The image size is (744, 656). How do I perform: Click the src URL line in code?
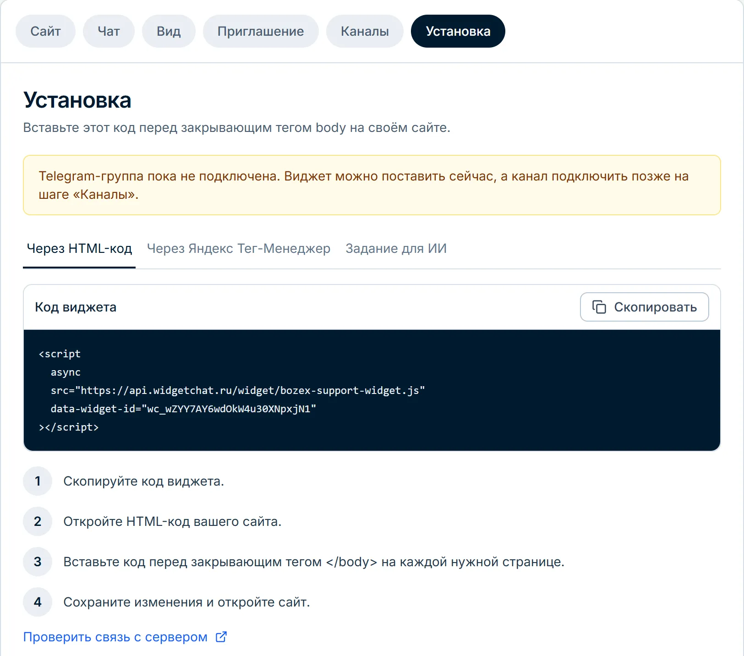click(238, 390)
